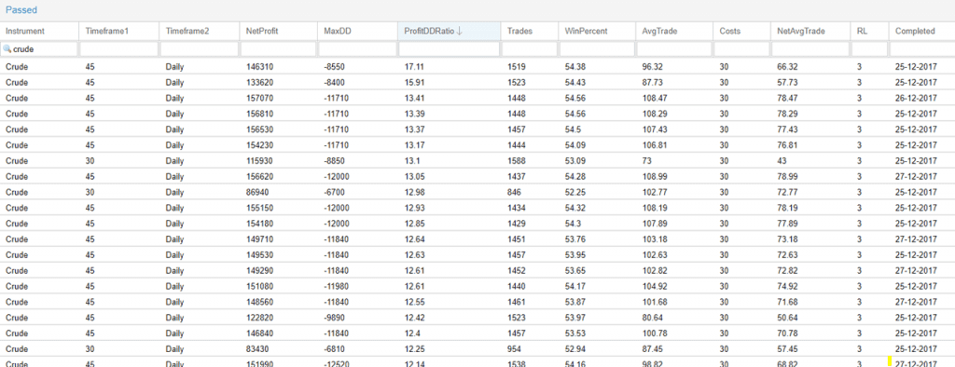Sort by Completed column header
Screen dimensions: 955x367
tap(921, 31)
